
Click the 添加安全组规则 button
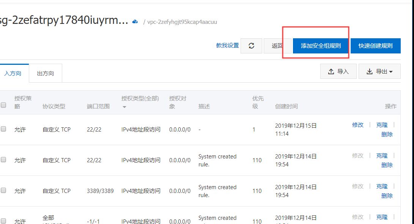(x=321, y=45)
